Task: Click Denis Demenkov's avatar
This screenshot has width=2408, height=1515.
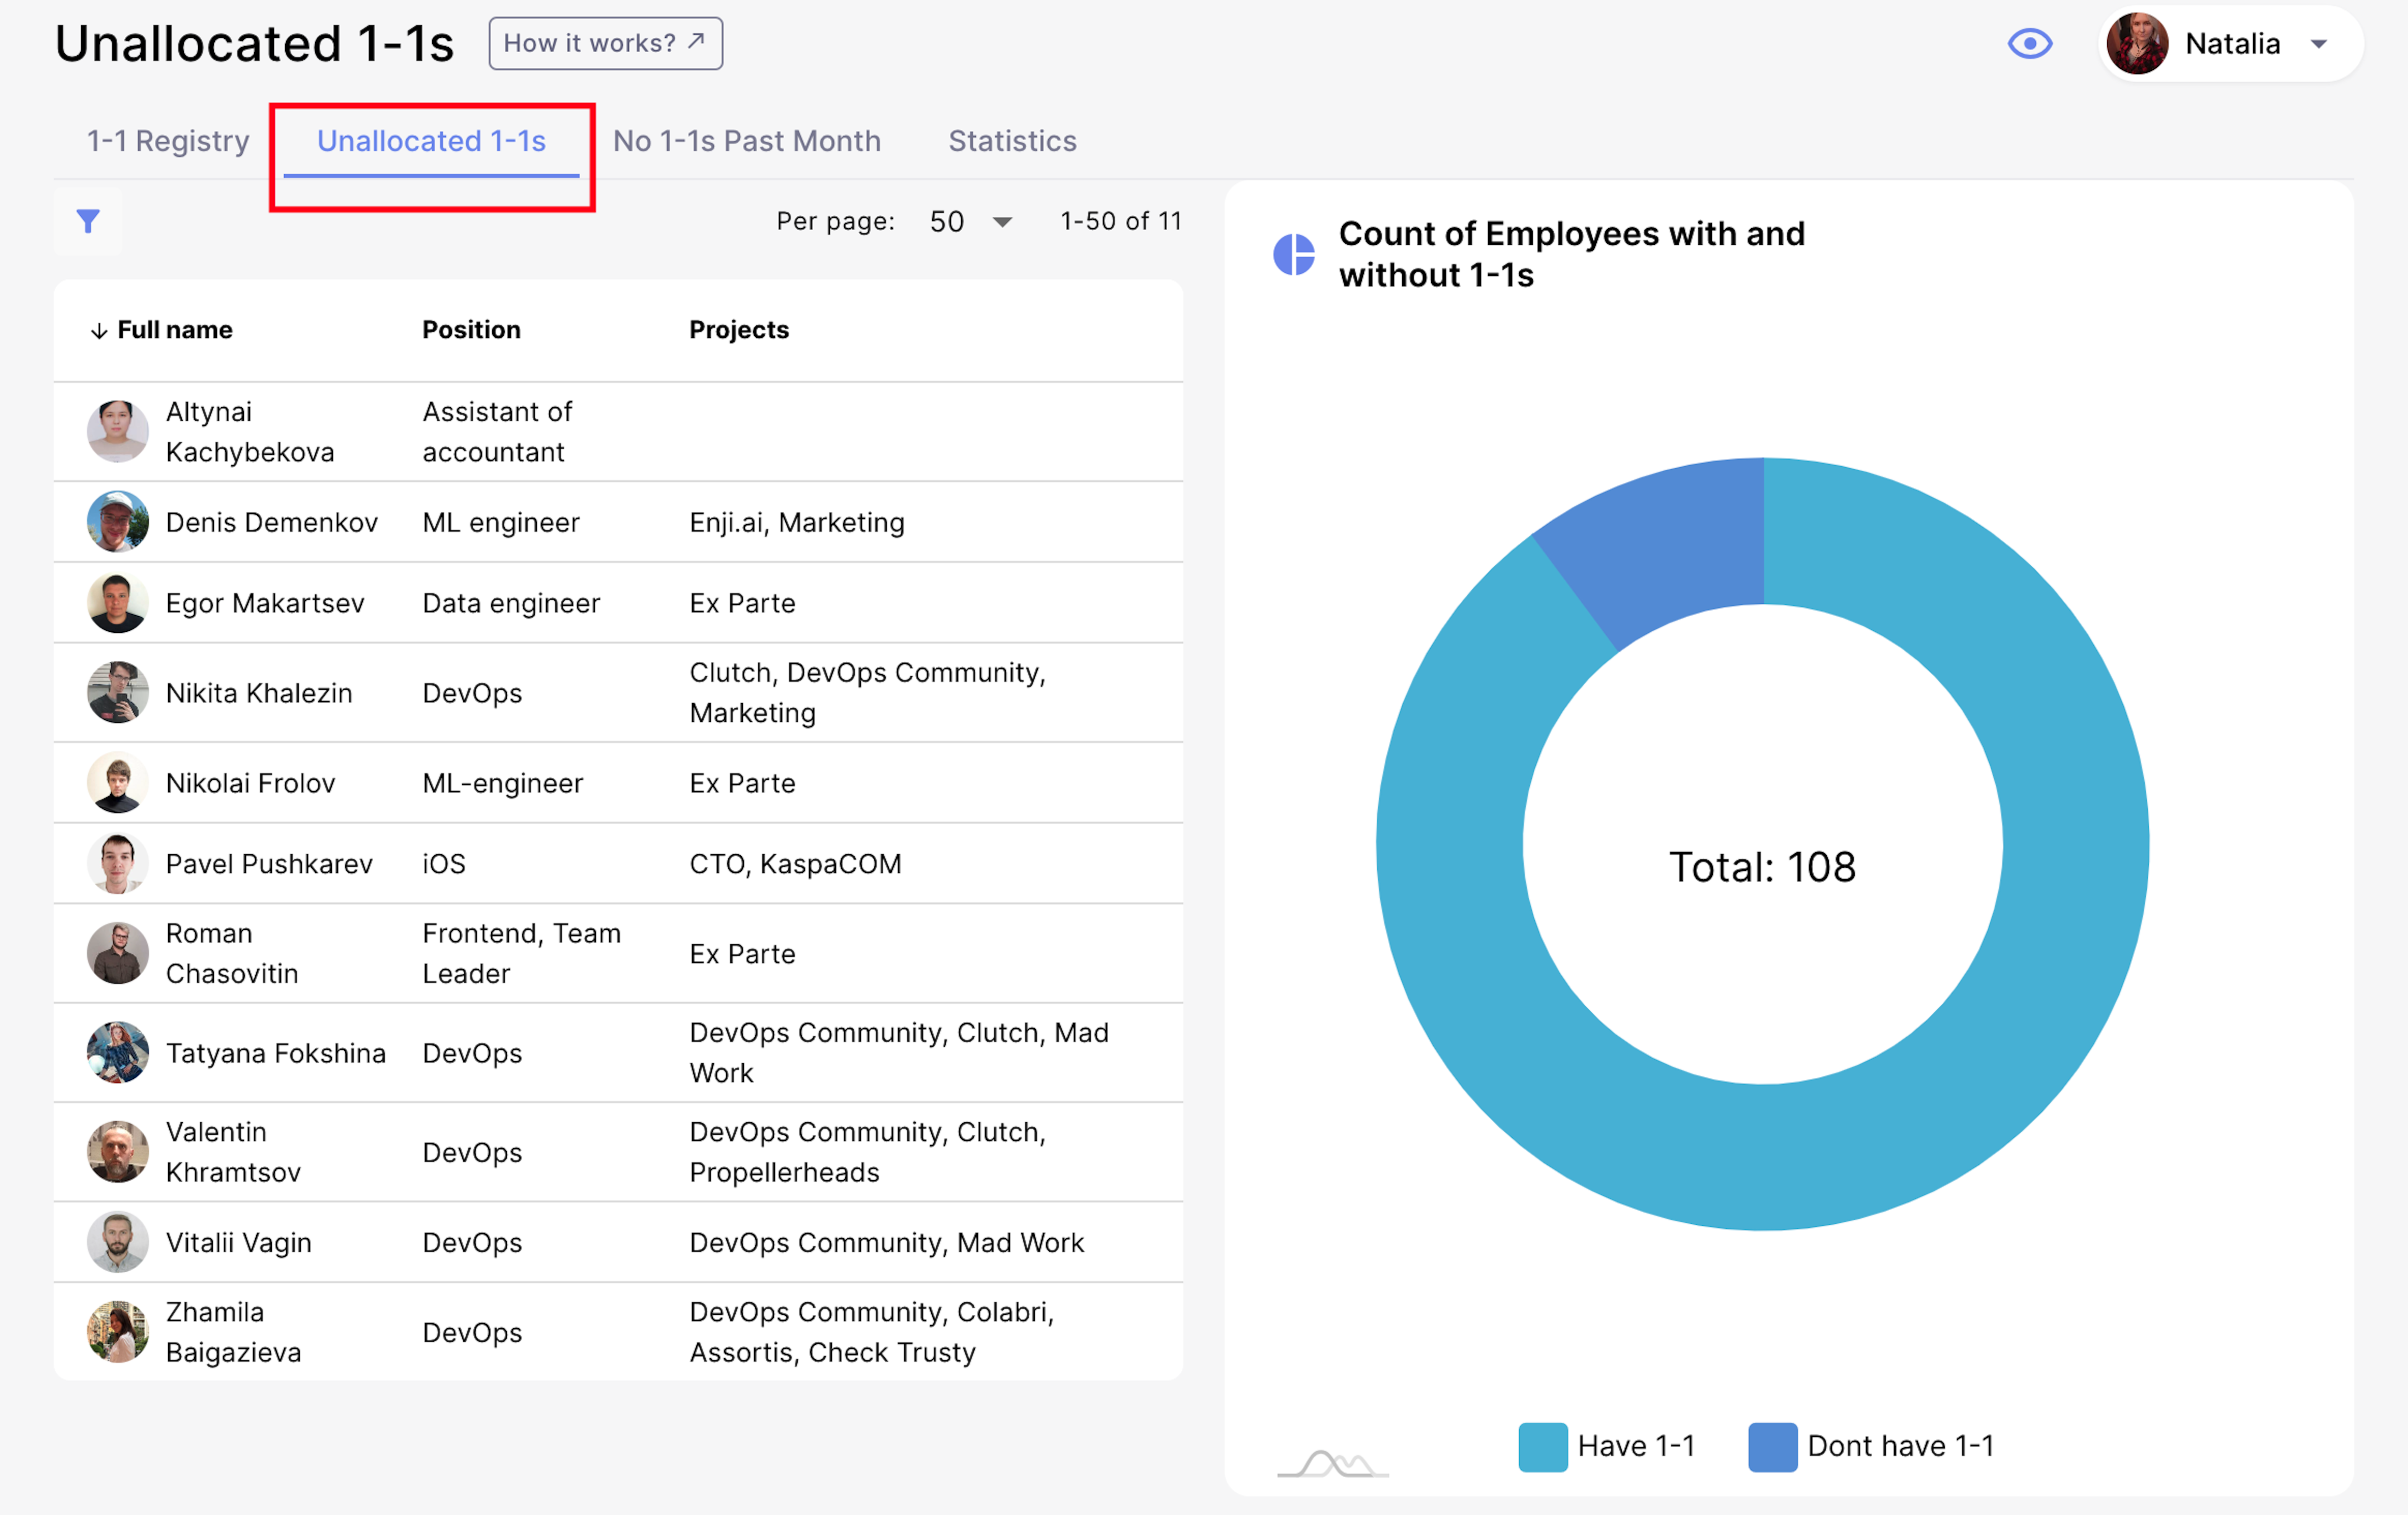Action: coord(117,522)
